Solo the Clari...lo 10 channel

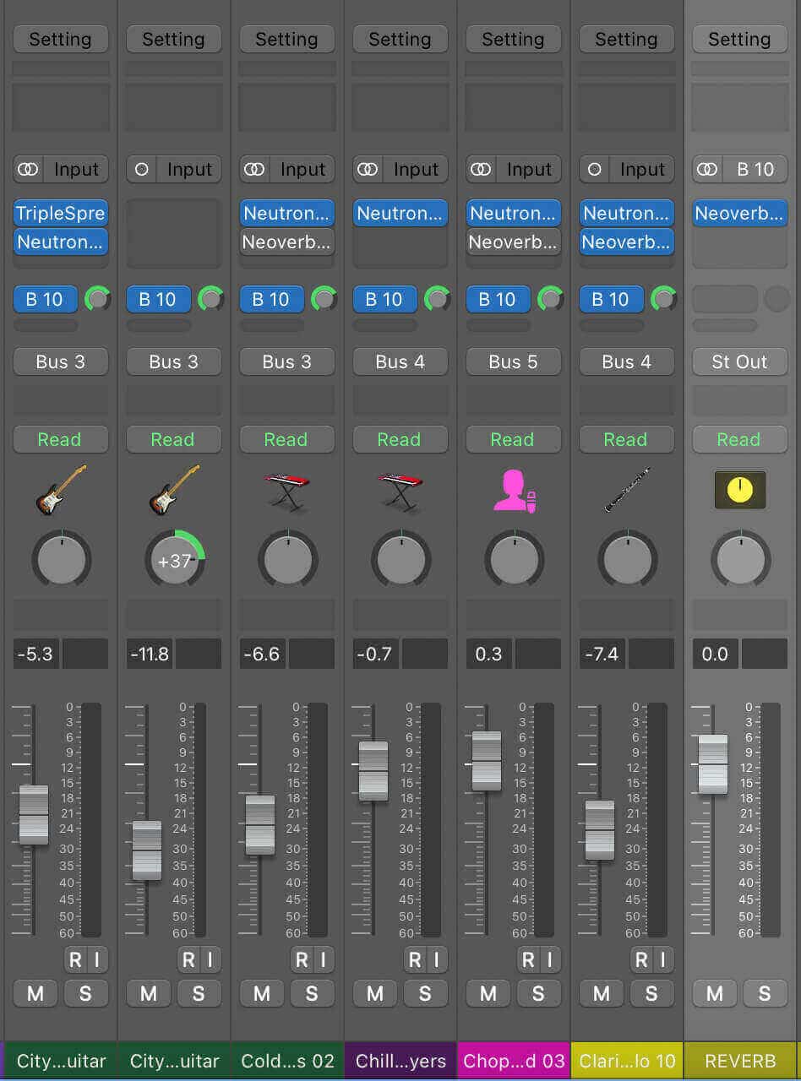coord(651,993)
